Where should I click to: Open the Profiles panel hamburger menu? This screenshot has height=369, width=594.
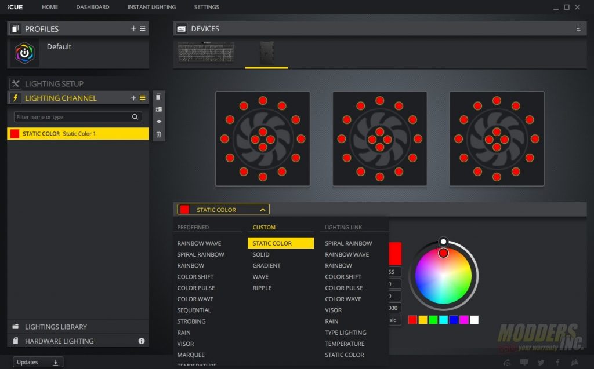coord(143,28)
